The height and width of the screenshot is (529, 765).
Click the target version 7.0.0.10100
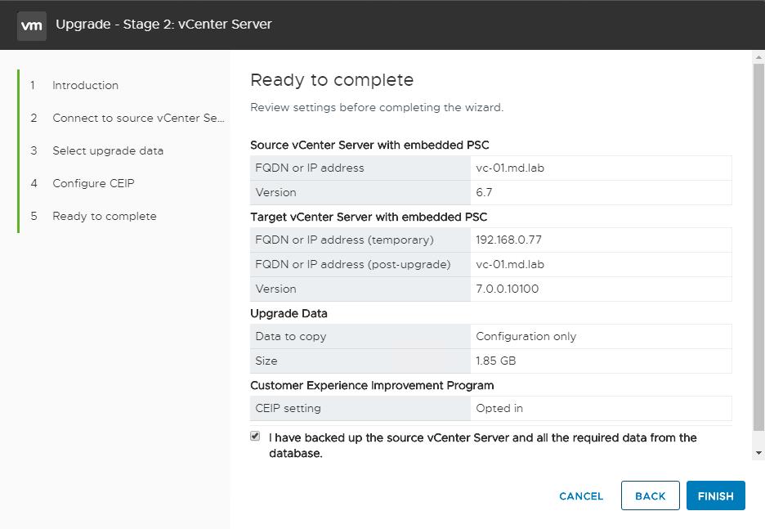coord(507,289)
